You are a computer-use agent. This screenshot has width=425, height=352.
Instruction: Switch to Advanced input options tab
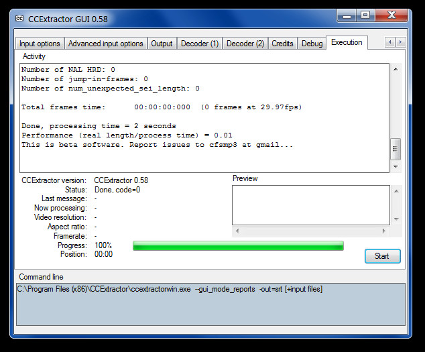pos(105,44)
